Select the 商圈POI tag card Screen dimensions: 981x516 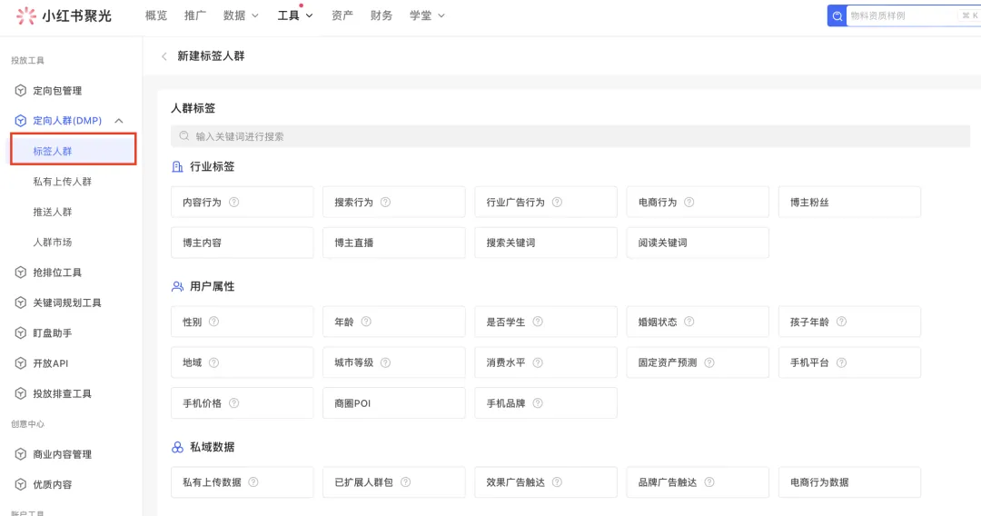pos(393,403)
